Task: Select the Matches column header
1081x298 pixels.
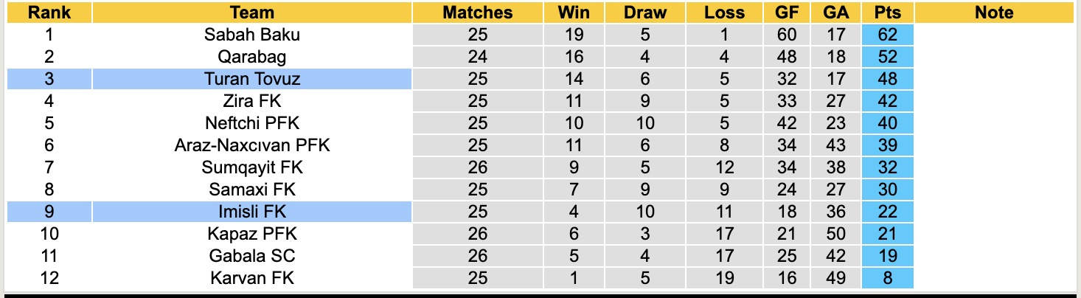Action: click(478, 13)
